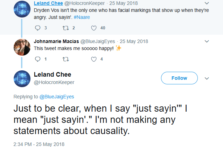223x147 pixels.
Task: Reply to Johnamarie Macias's tweet
Action: (x=39, y=59)
